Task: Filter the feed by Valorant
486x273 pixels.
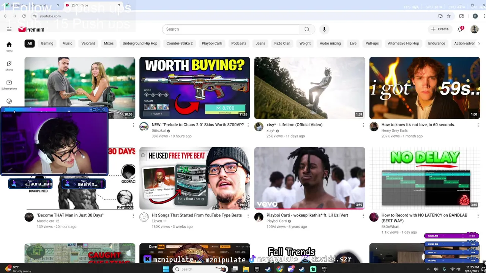Action: coord(88,43)
